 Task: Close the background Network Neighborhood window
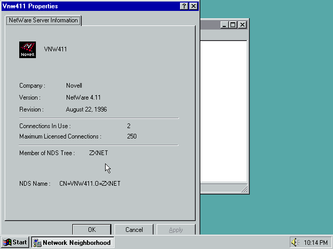pyautogui.click(x=242, y=25)
